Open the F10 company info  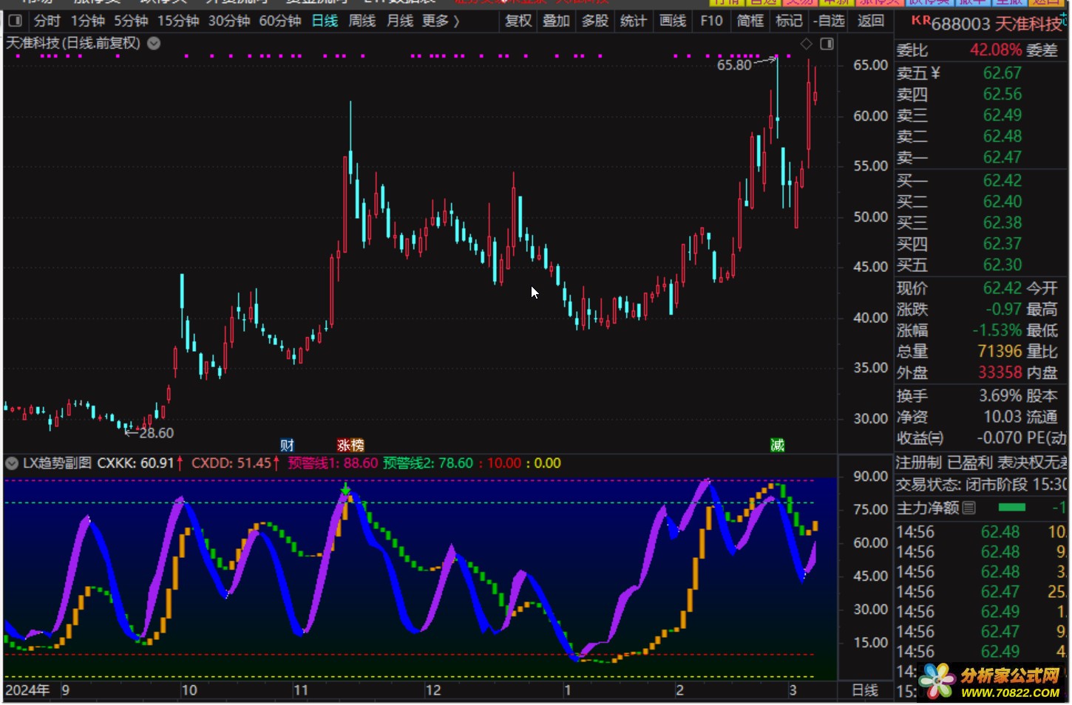point(711,21)
